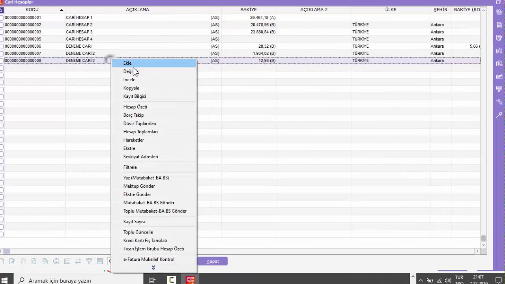Click the vertical scrollbar up arrow
The image size is (505, 284).
coord(484,9)
